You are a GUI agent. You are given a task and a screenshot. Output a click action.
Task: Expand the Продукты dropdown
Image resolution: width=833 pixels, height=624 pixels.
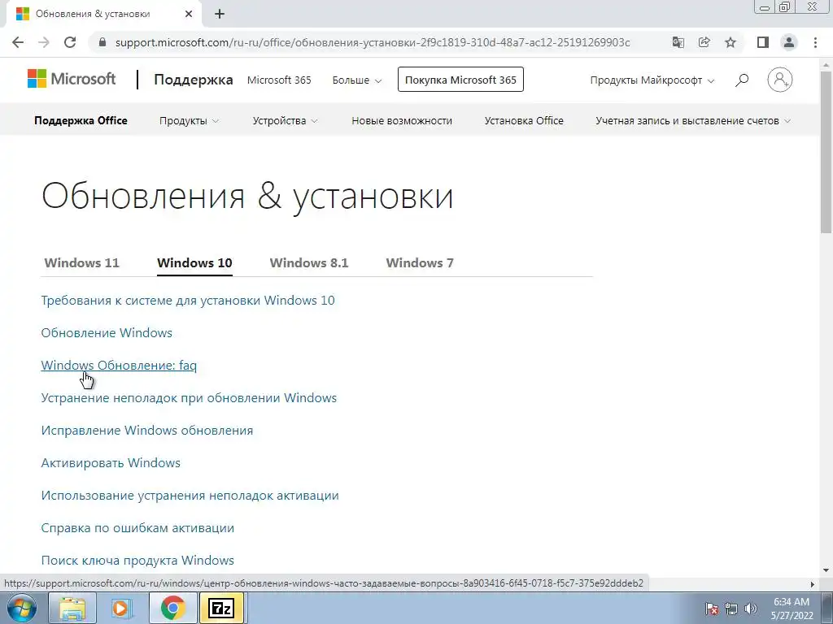click(x=189, y=120)
